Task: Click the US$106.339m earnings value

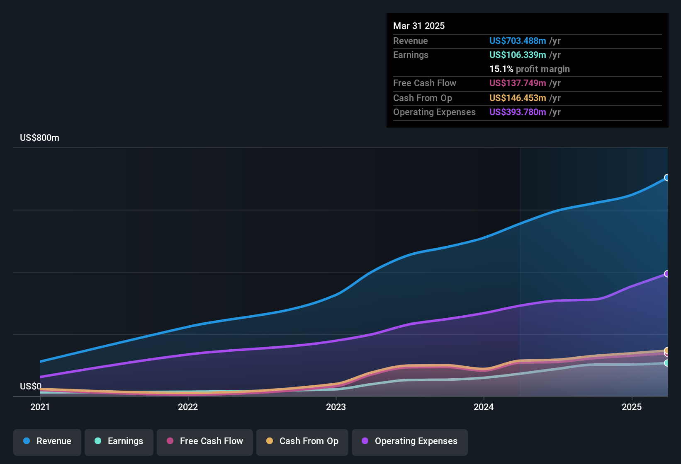Action: [518, 55]
